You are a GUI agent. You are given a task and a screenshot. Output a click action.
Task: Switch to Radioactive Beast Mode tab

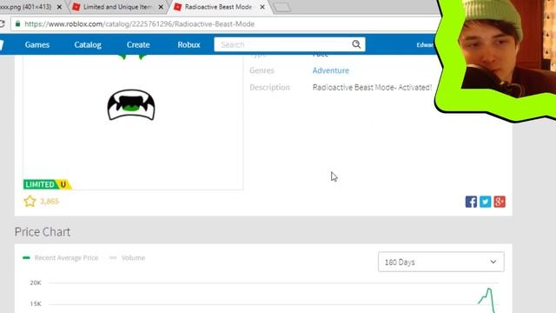click(218, 7)
